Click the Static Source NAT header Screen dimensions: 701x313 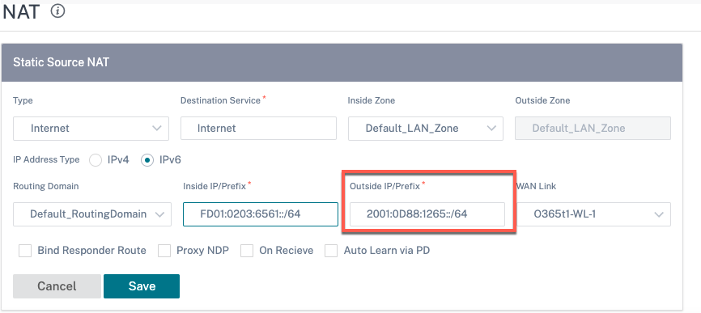point(342,62)
